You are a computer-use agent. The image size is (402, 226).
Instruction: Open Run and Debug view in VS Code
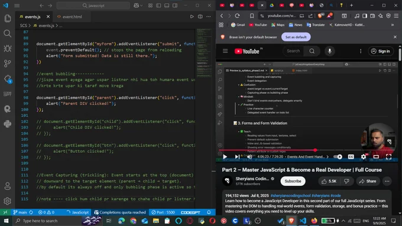click(x=8, y=48)
